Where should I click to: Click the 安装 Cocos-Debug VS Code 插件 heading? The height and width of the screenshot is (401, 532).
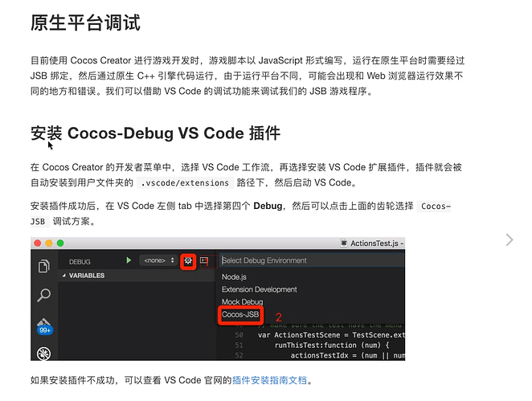point(155,133)
